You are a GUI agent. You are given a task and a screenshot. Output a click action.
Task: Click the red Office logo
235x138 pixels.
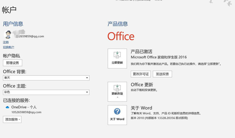point(121,36)
